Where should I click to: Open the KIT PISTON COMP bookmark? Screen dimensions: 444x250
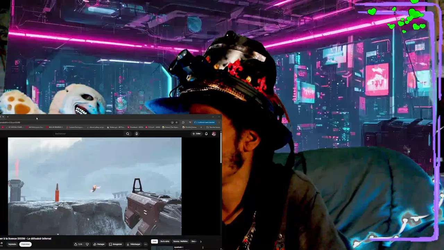coord(14,127)
